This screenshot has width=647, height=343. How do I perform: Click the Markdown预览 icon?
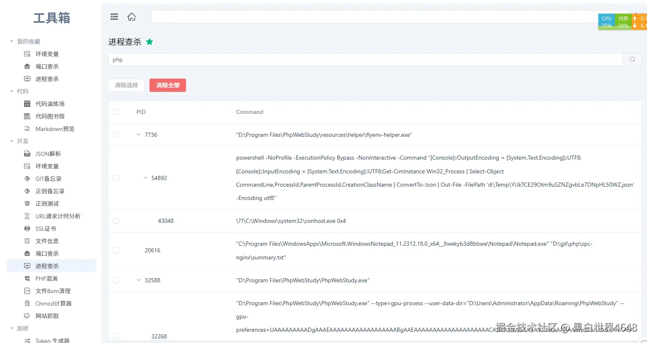pos(27,129)
